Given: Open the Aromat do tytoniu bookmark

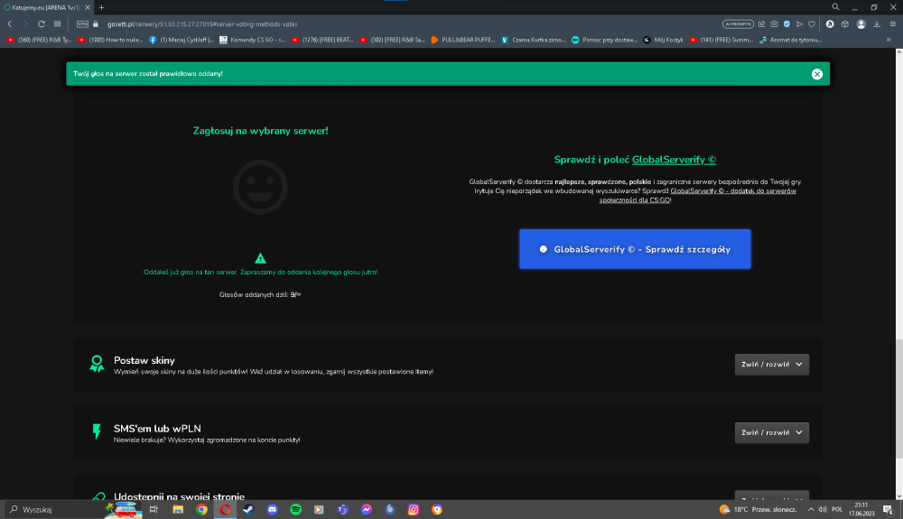Looking at the screenshot, I should (791, 40).
